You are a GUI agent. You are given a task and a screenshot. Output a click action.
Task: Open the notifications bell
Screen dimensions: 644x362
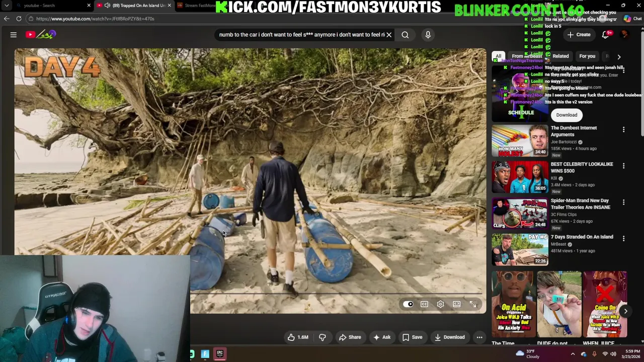[x=606, y=35]
